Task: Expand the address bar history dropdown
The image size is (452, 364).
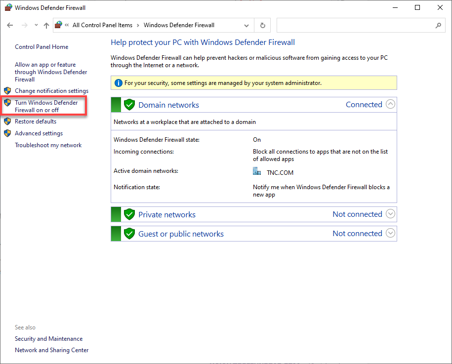Action: point(247,25)
